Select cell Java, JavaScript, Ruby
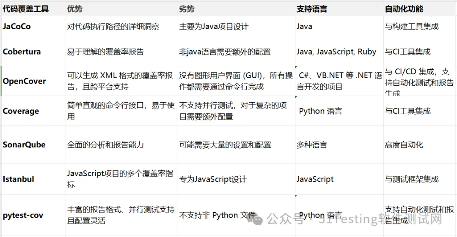Image resolution: width=457 pixels, height=237 pixels. coord(339,52)
